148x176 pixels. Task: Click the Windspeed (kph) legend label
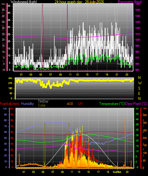(x=24, y=2)
